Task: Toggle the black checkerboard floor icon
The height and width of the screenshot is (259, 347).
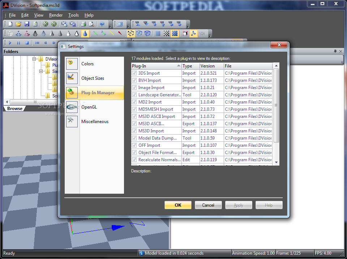Action: [x=166, y=33]
